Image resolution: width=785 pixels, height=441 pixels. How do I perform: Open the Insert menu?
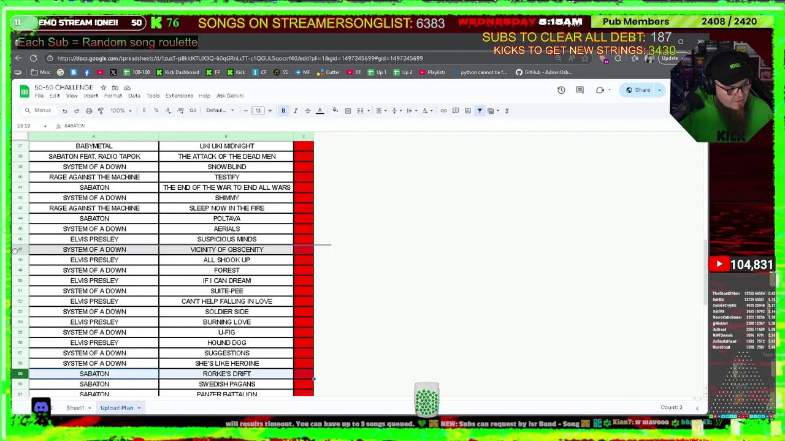coord(91,96)
